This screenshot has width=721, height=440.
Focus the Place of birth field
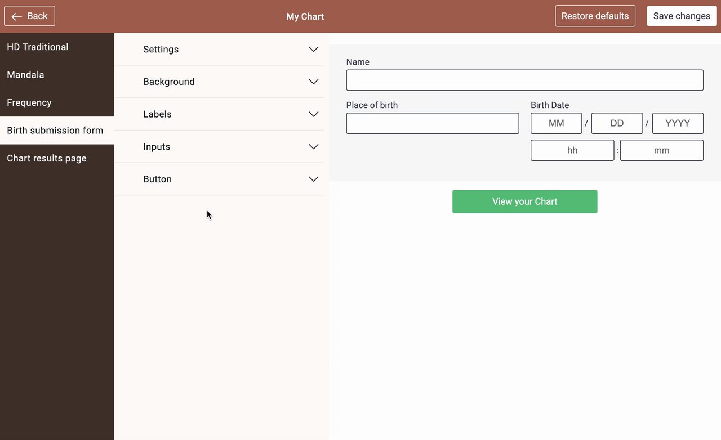432,123
